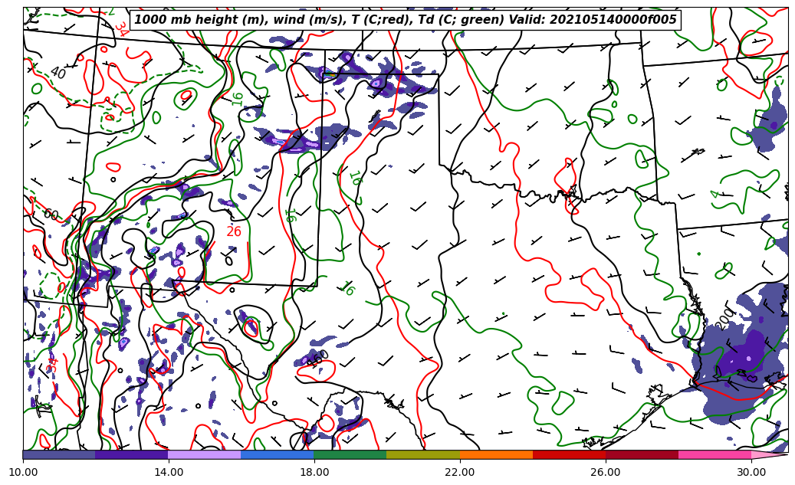Click the 30.00 colorbar tick label
This screenshot has width=795, height=485.
click(751, 473)
